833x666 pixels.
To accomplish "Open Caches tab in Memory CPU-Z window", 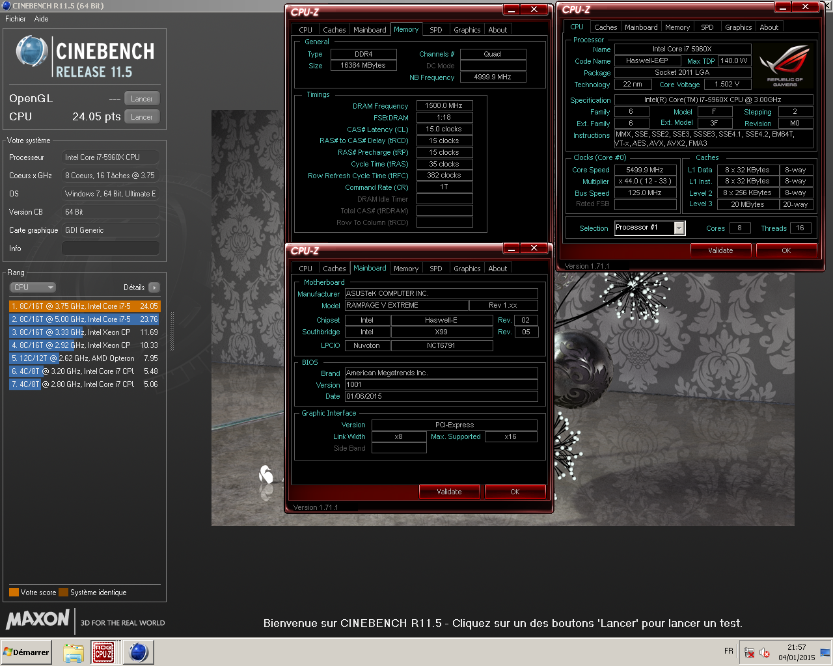I will tap(335, 30).
